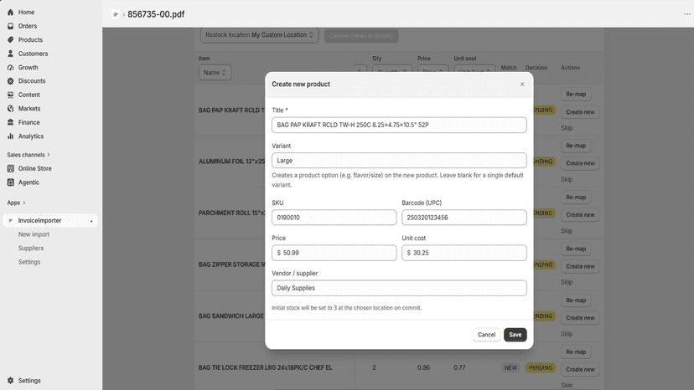Open the three-dot menu at top right
The image size is (694, 390).
coord(687,14)
